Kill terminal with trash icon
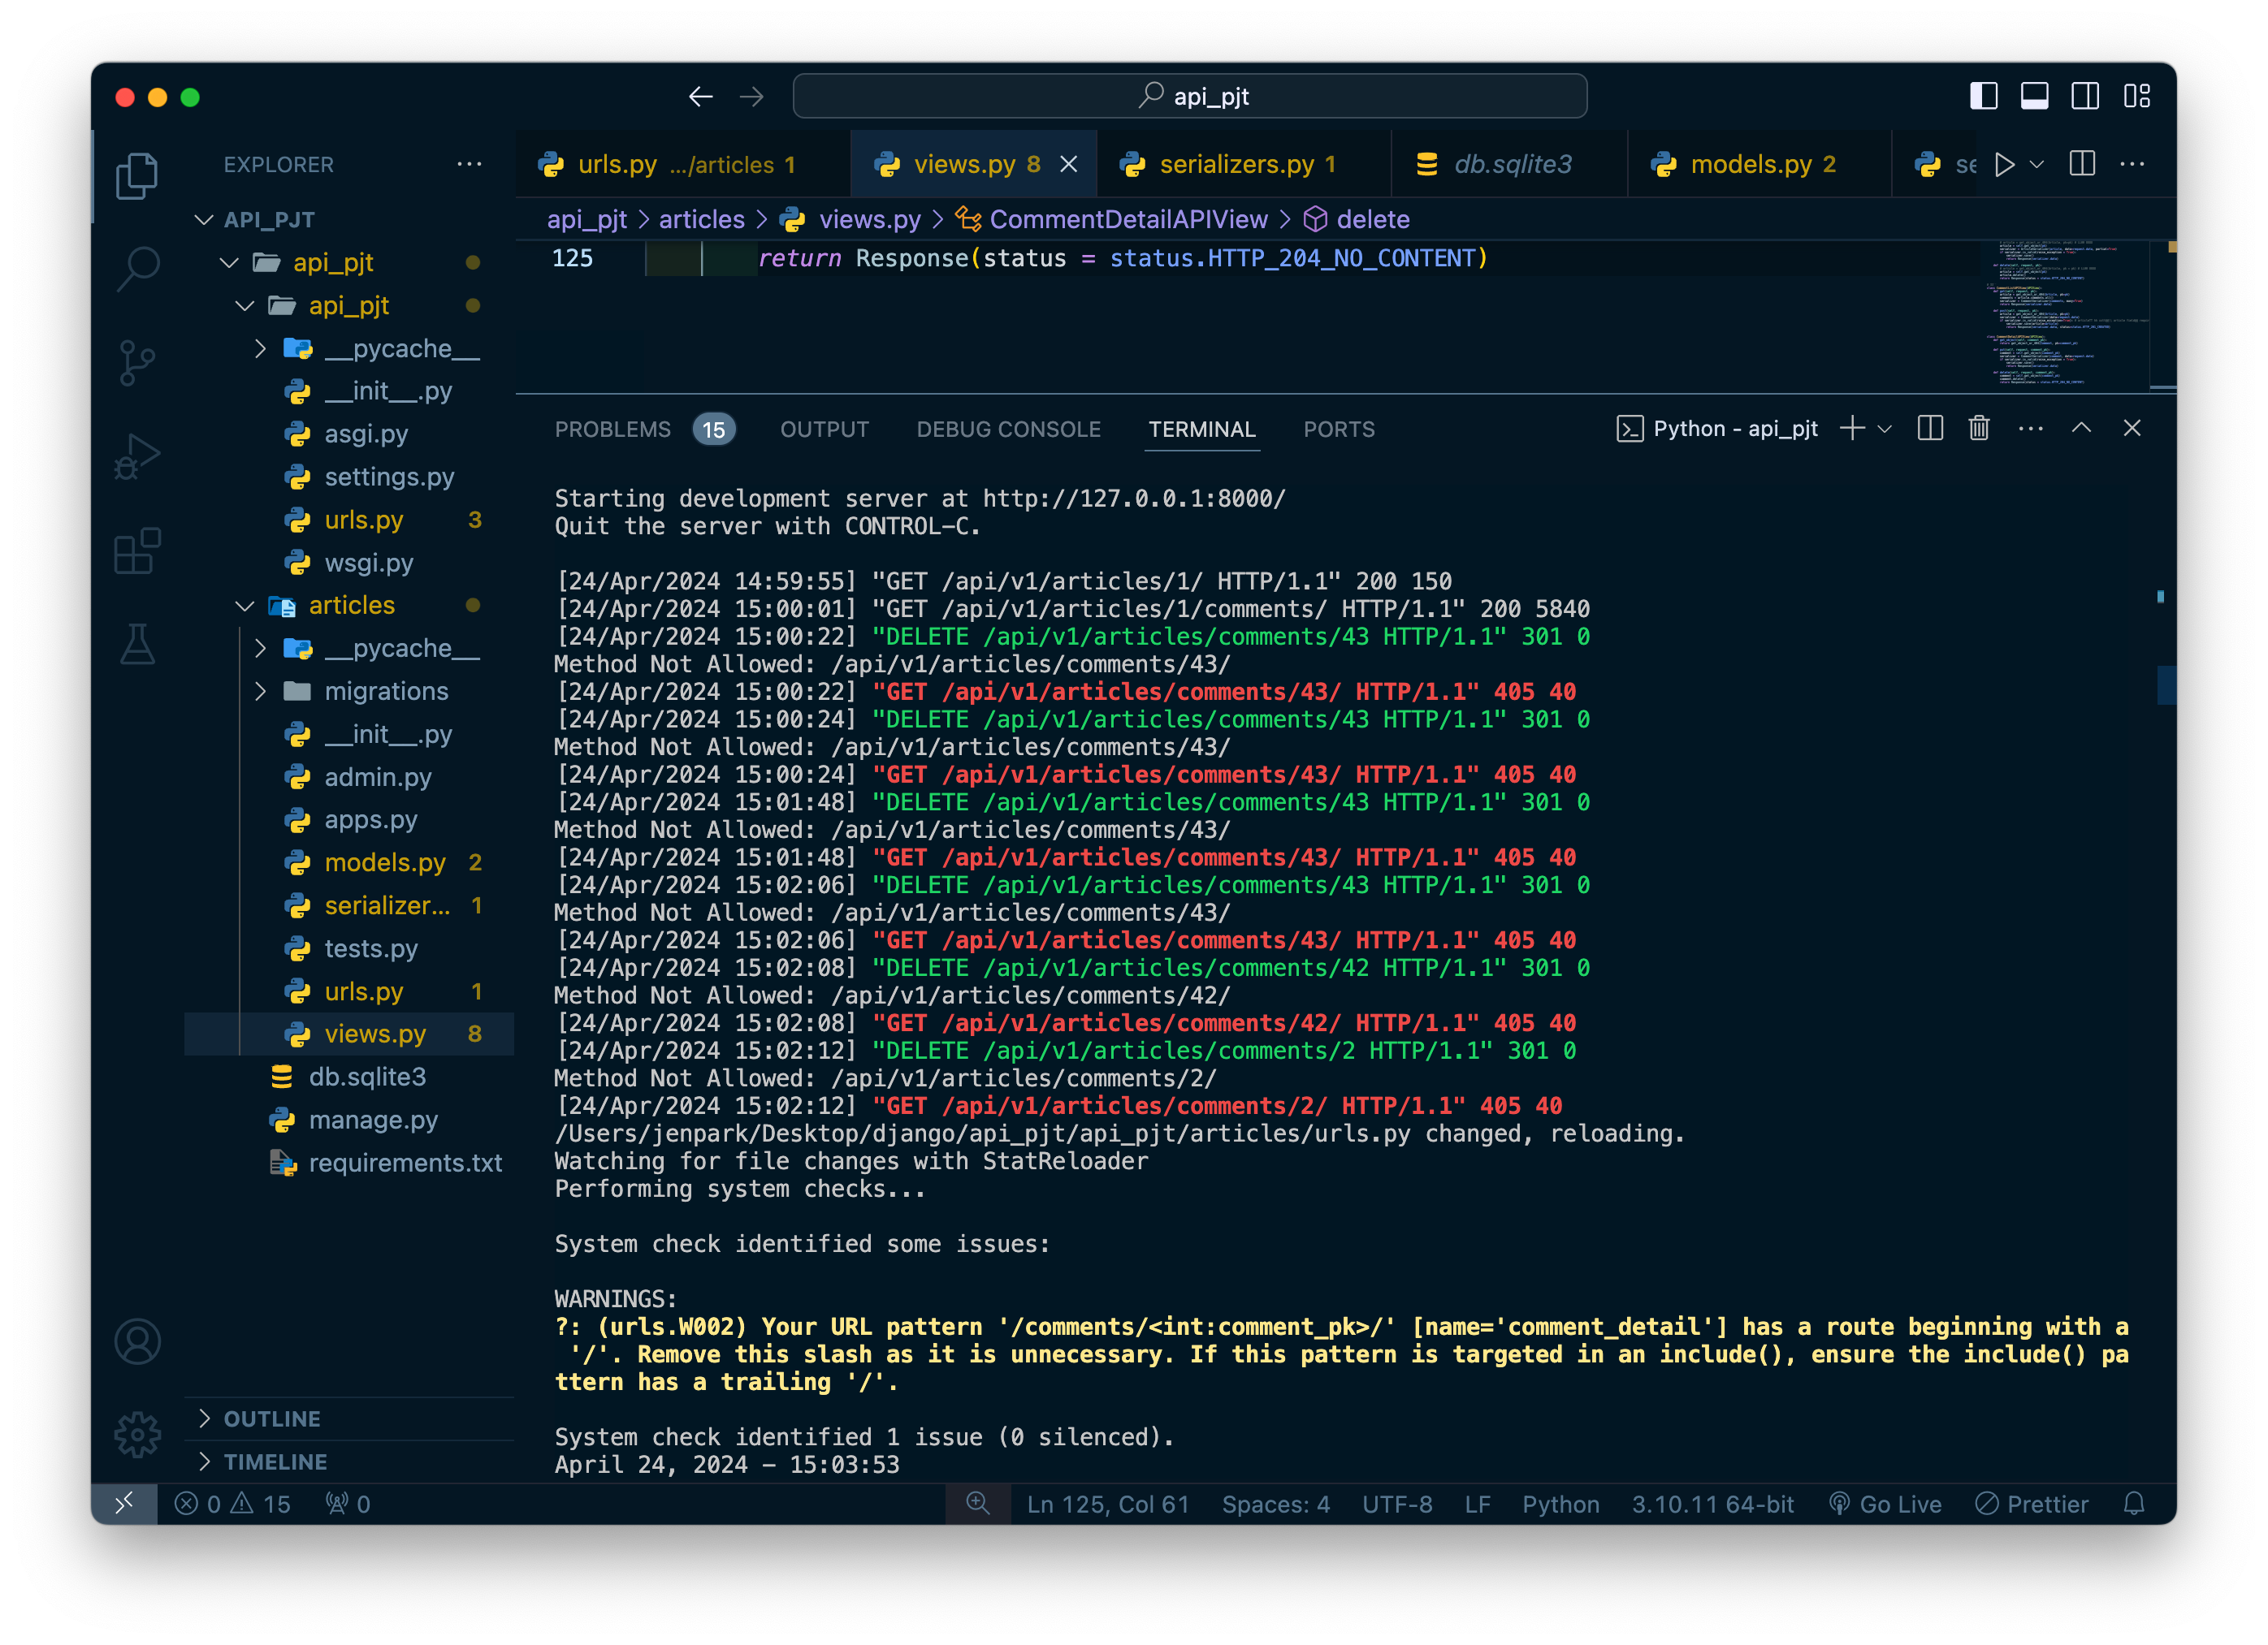The image size is (2268, 1645). [1978, 429]
